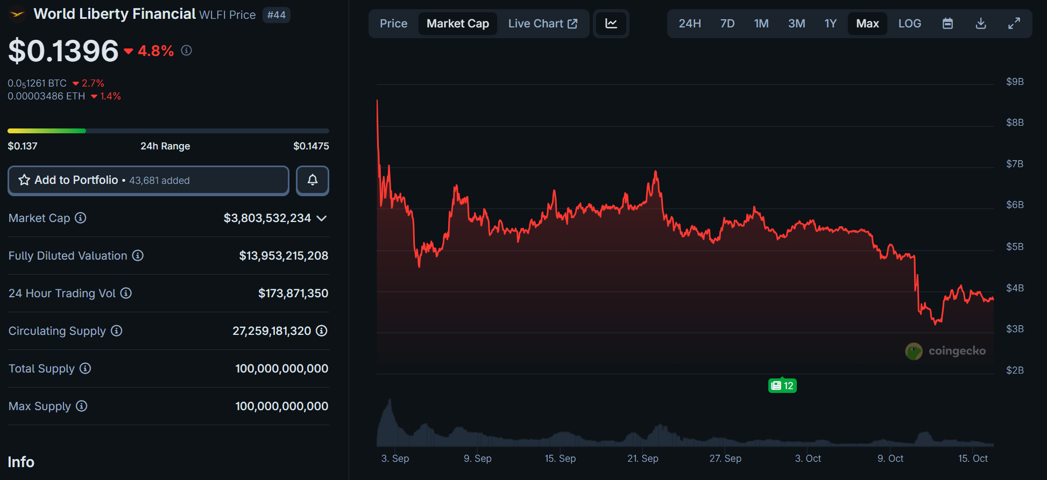Select the 1Y time range

(x=830, y=24)
